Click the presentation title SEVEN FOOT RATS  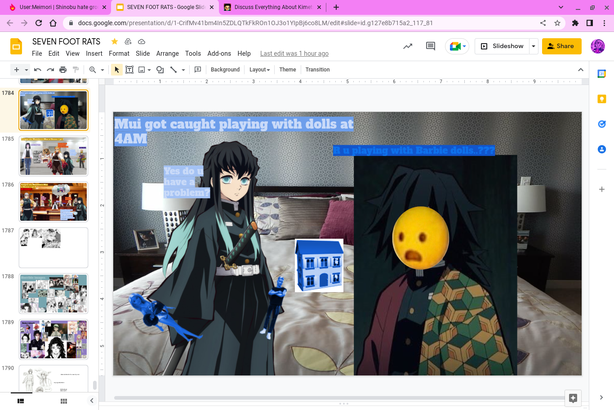pos(67,41)
